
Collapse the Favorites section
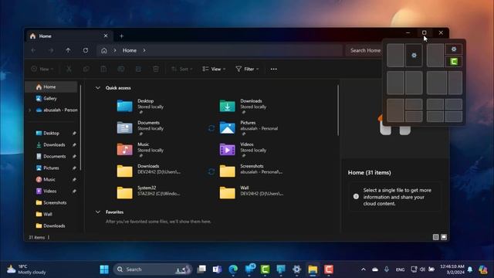click(x=98, y=212)
